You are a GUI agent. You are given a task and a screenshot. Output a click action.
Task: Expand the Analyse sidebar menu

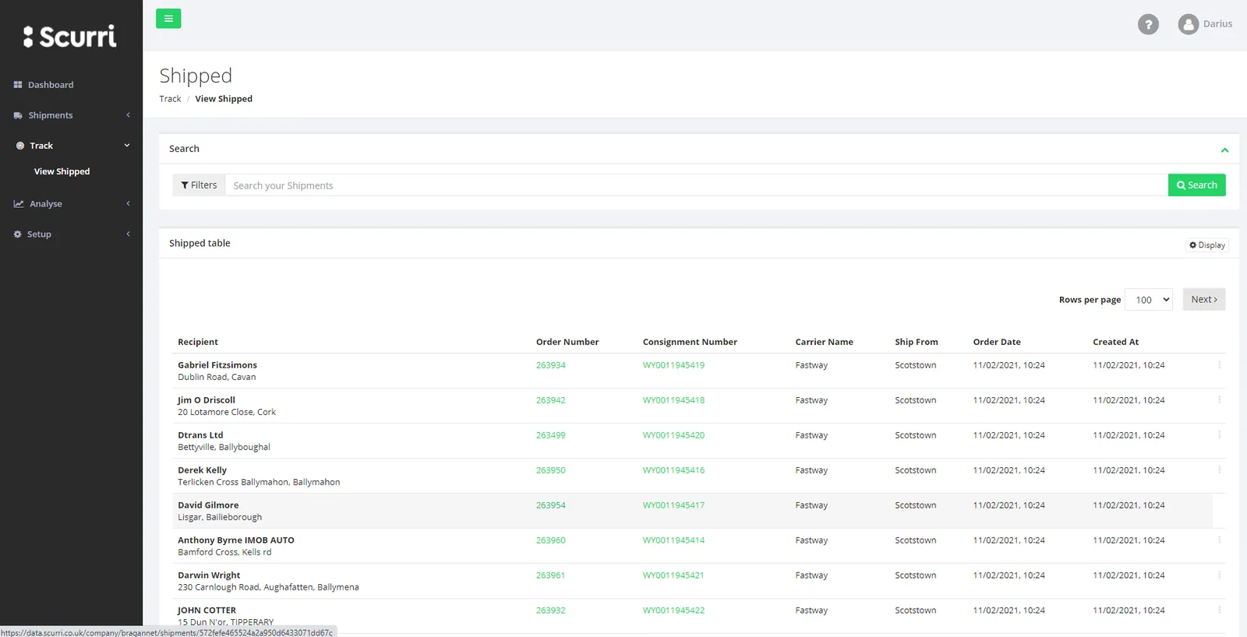(x=128, y=204)
